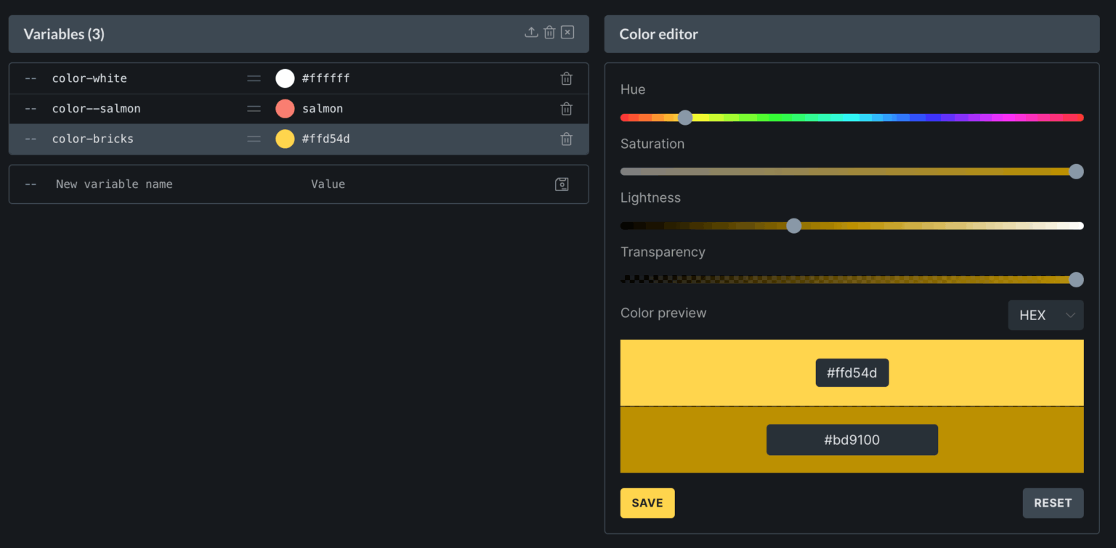Click the drag handle beside color-white
Image resolution: width=1116 pixels, height=548 pixels.
(x=254, y=78)
